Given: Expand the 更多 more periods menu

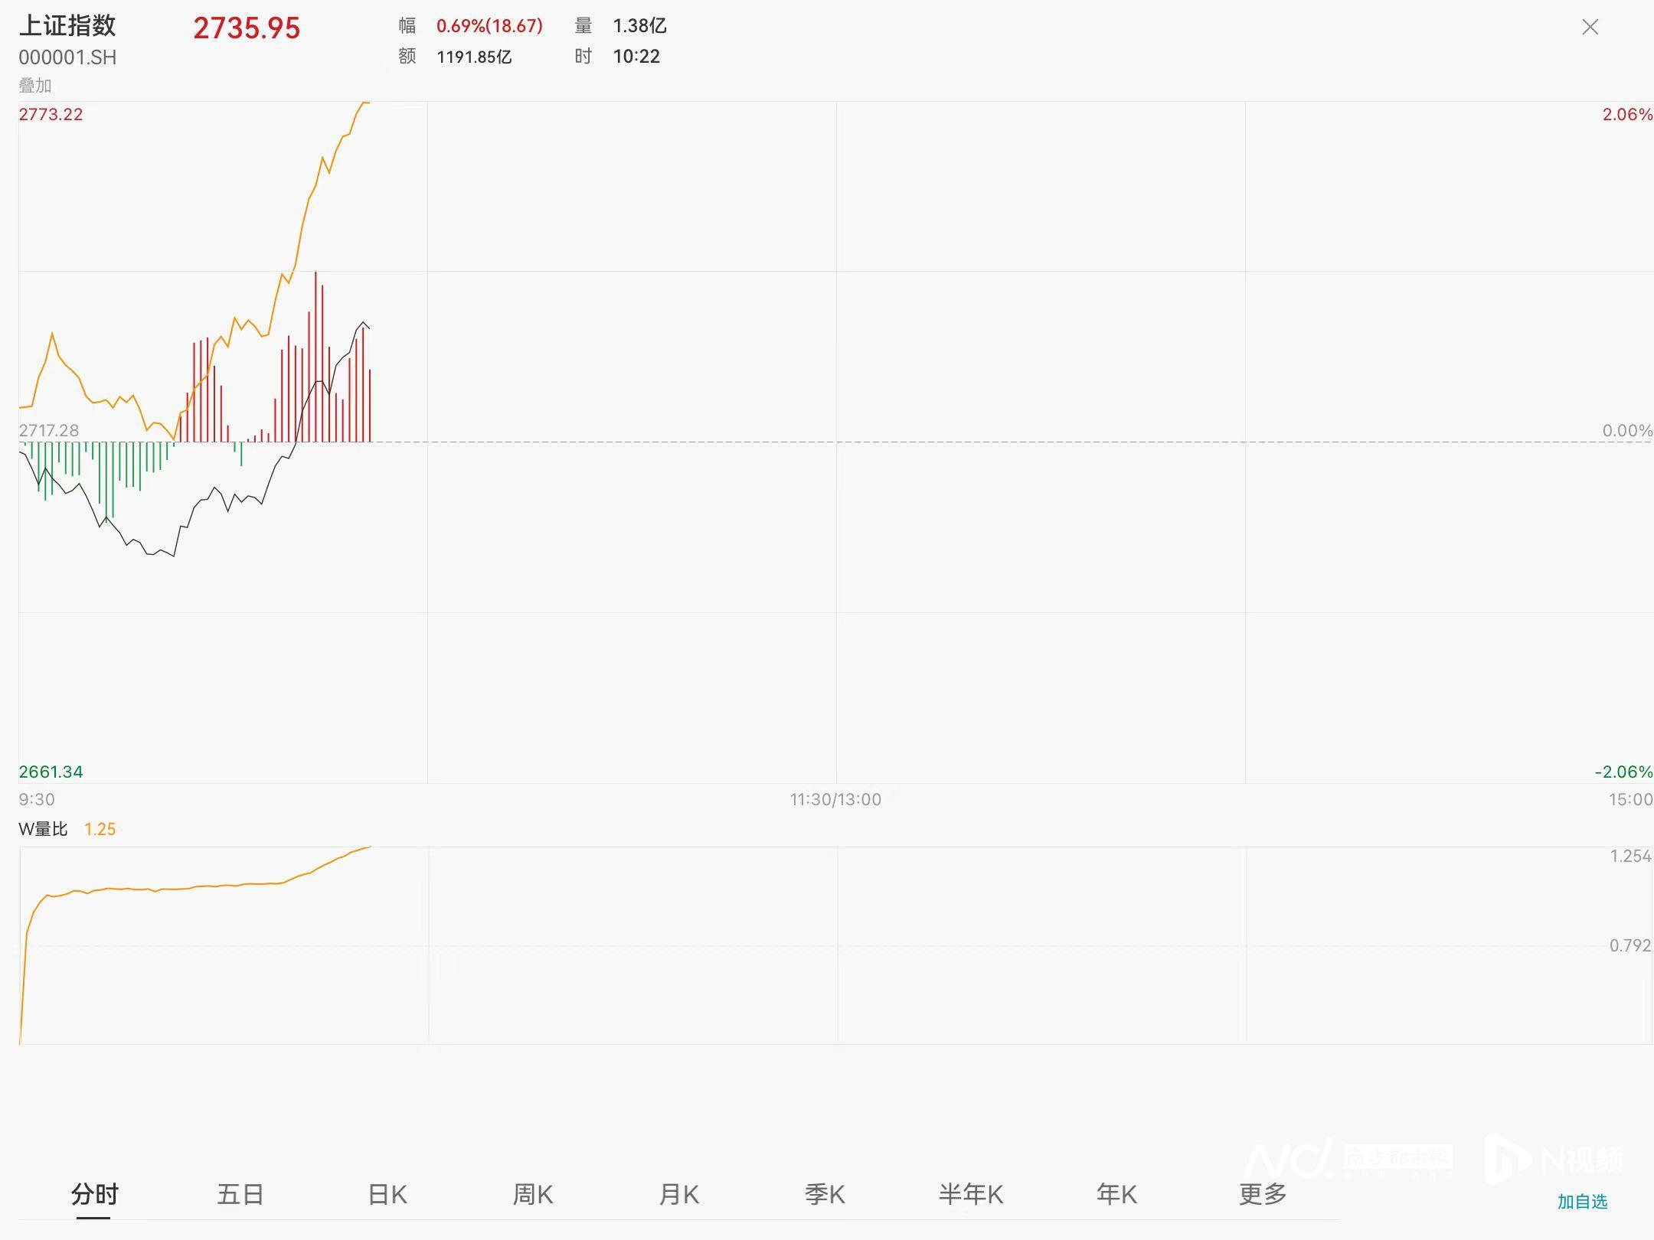Looking at the screenshot, I should [x=1262, y=1194].
